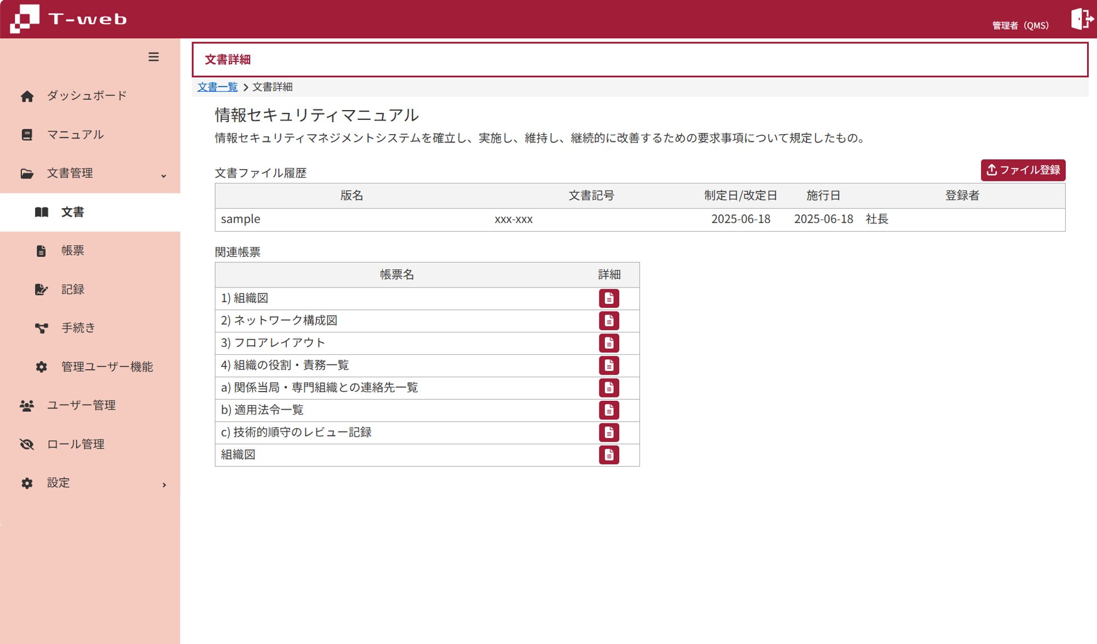Navigate to 文書一覧 via breadcrumb link
Screen dimensions: 1097x644
click(217, 87)
